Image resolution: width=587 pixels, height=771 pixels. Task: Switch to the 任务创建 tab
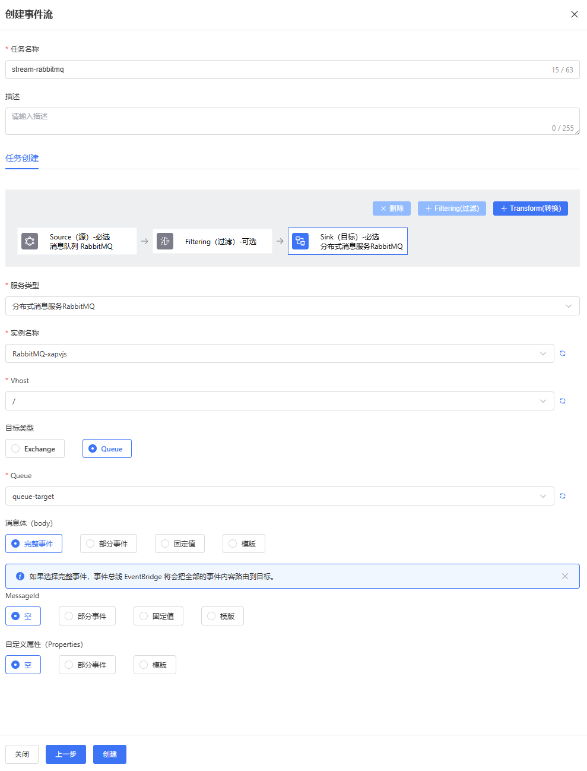tap(22, 158)
